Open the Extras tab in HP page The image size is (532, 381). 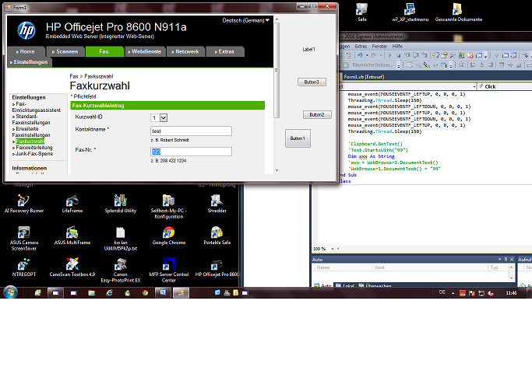225,51
